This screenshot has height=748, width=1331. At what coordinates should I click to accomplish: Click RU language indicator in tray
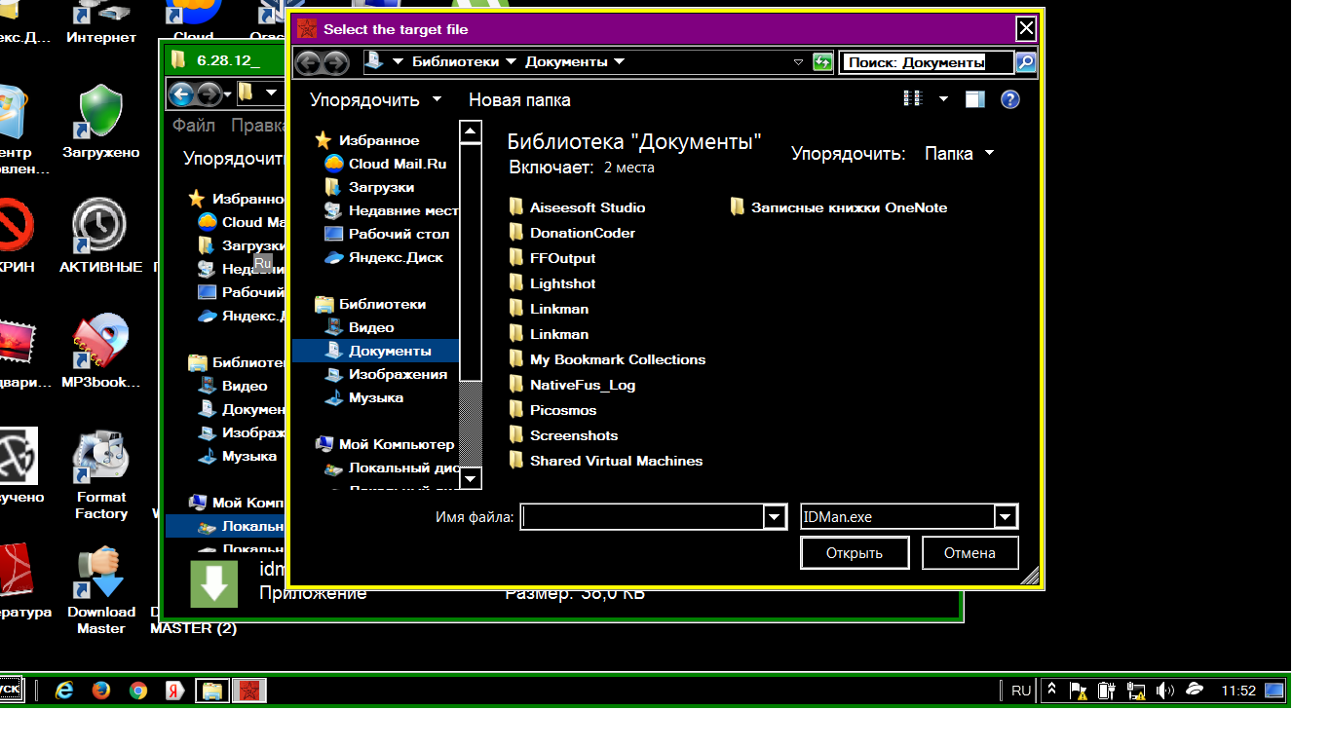tap(1021, 691)
